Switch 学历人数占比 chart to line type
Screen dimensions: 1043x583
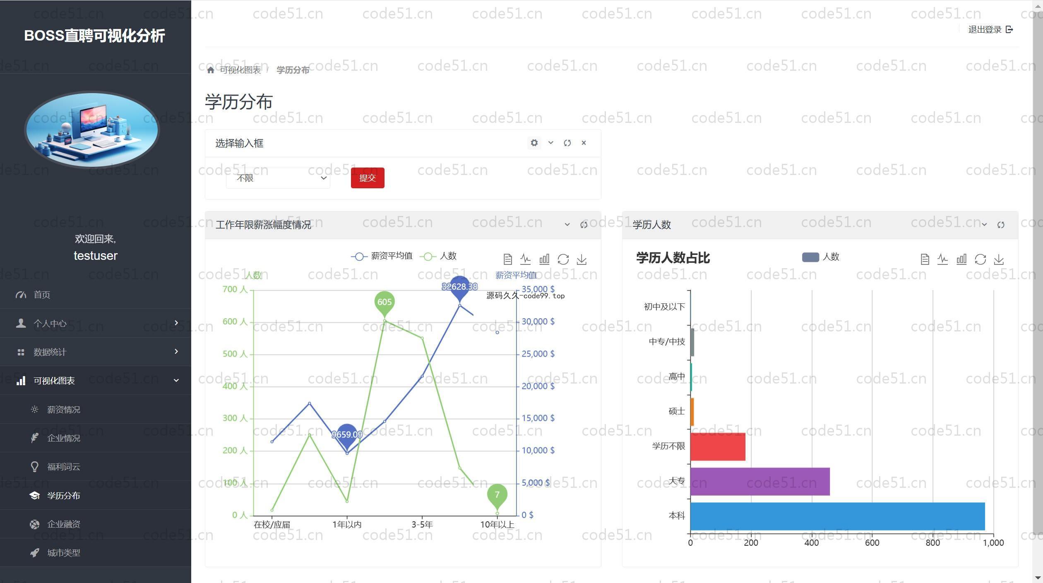[943, 259]
